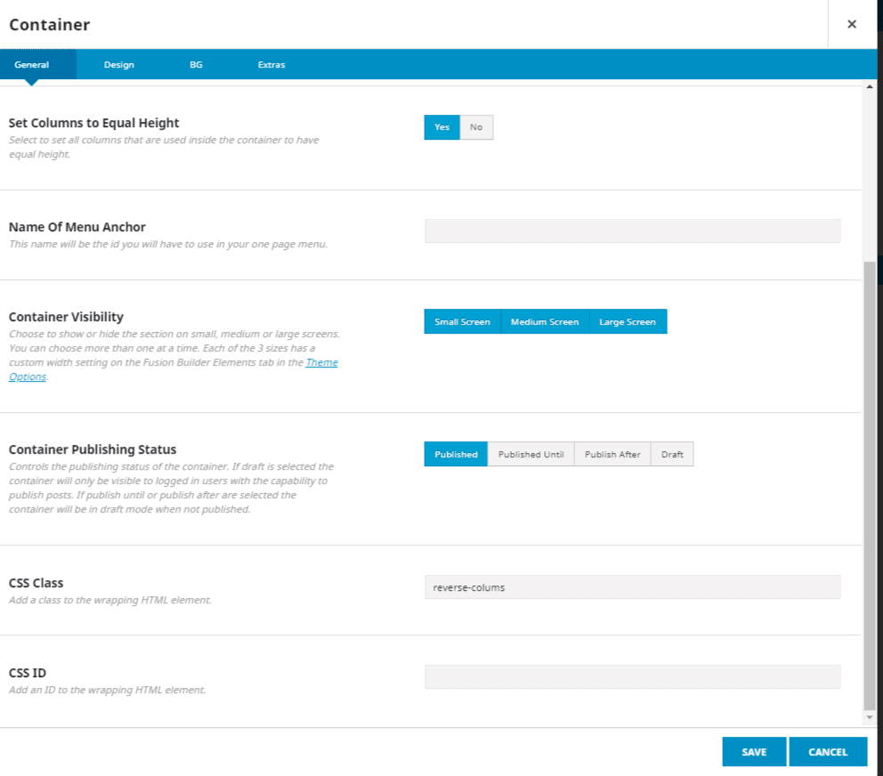
Task: Open the Theme Options link
Action: click(322, 362)
